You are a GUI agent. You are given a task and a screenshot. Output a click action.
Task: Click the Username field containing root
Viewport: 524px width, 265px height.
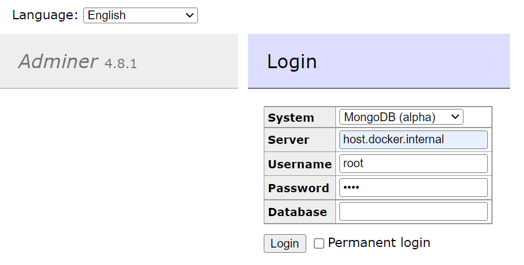pyautogui.click(x=413, y=164)
